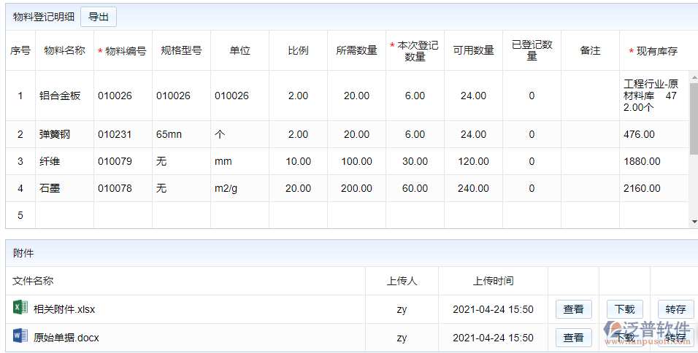Click 查看 for 原始单据.docx
This screenshot has width=698, height=353.
point(573,338)
